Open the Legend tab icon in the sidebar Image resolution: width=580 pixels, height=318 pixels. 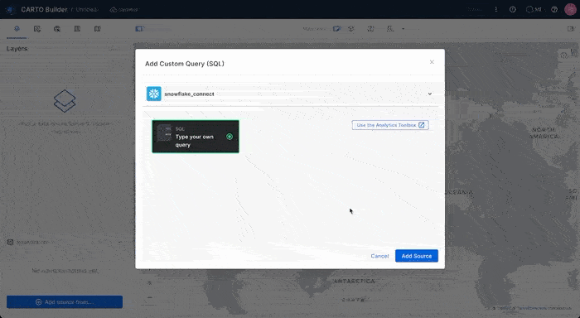click(77, 29)
